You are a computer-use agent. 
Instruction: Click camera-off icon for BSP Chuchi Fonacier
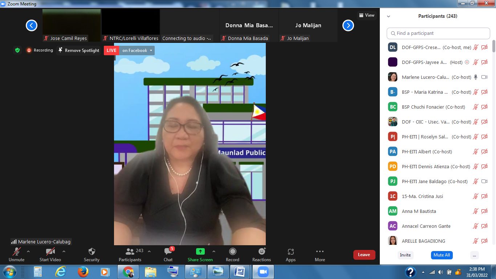coord(484,107)
